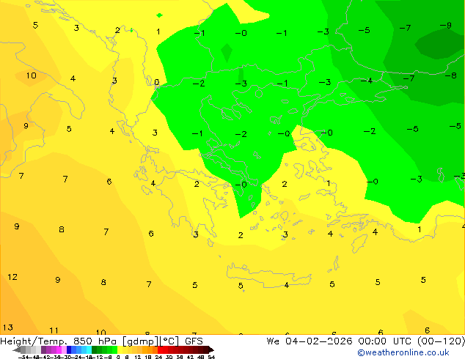Click the '54' legend scale maximum label

coord(211,358)
